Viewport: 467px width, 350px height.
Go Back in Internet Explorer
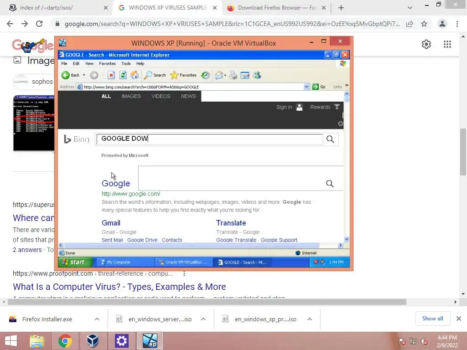click(71, 75)
